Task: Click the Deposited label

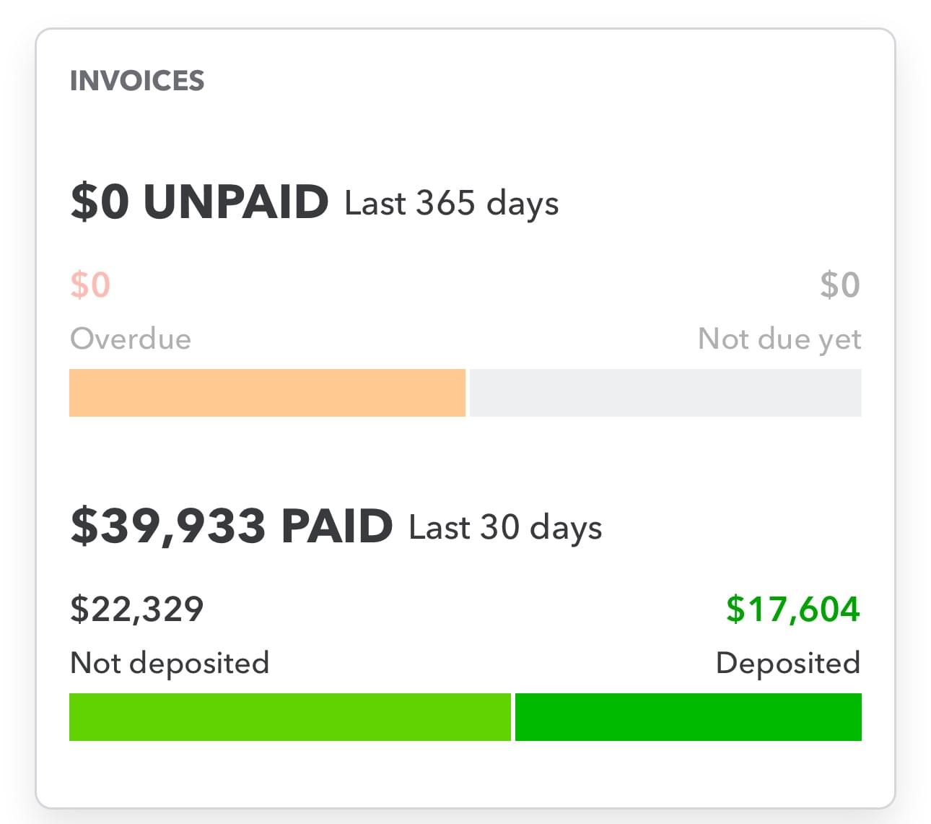Action: coord(787,663)
